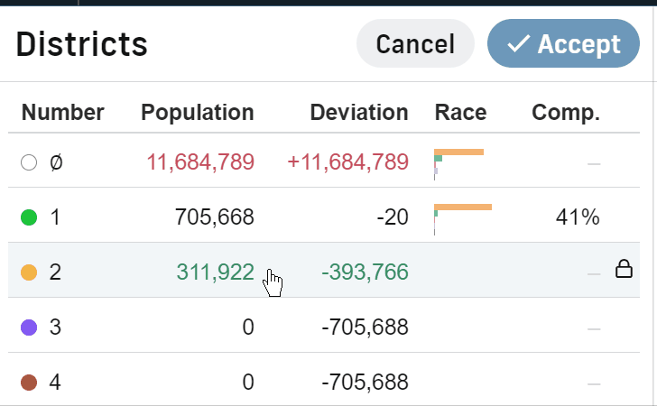Click district 2 population value 311,922

coord(215,272)
